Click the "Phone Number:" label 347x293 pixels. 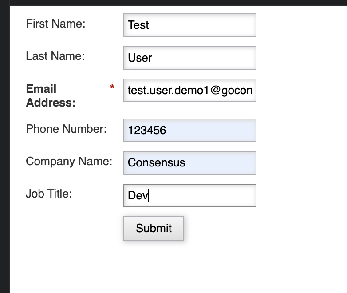tap(66, 129)
